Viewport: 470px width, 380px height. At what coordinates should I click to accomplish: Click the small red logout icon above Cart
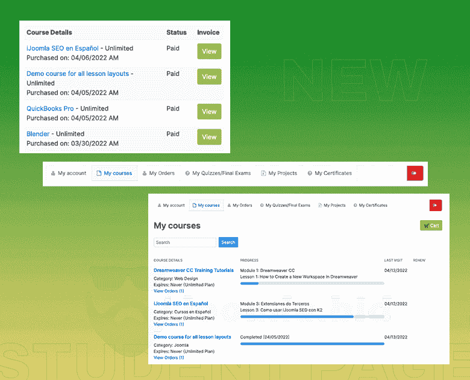pyautogui.click(x=436, y=206)
